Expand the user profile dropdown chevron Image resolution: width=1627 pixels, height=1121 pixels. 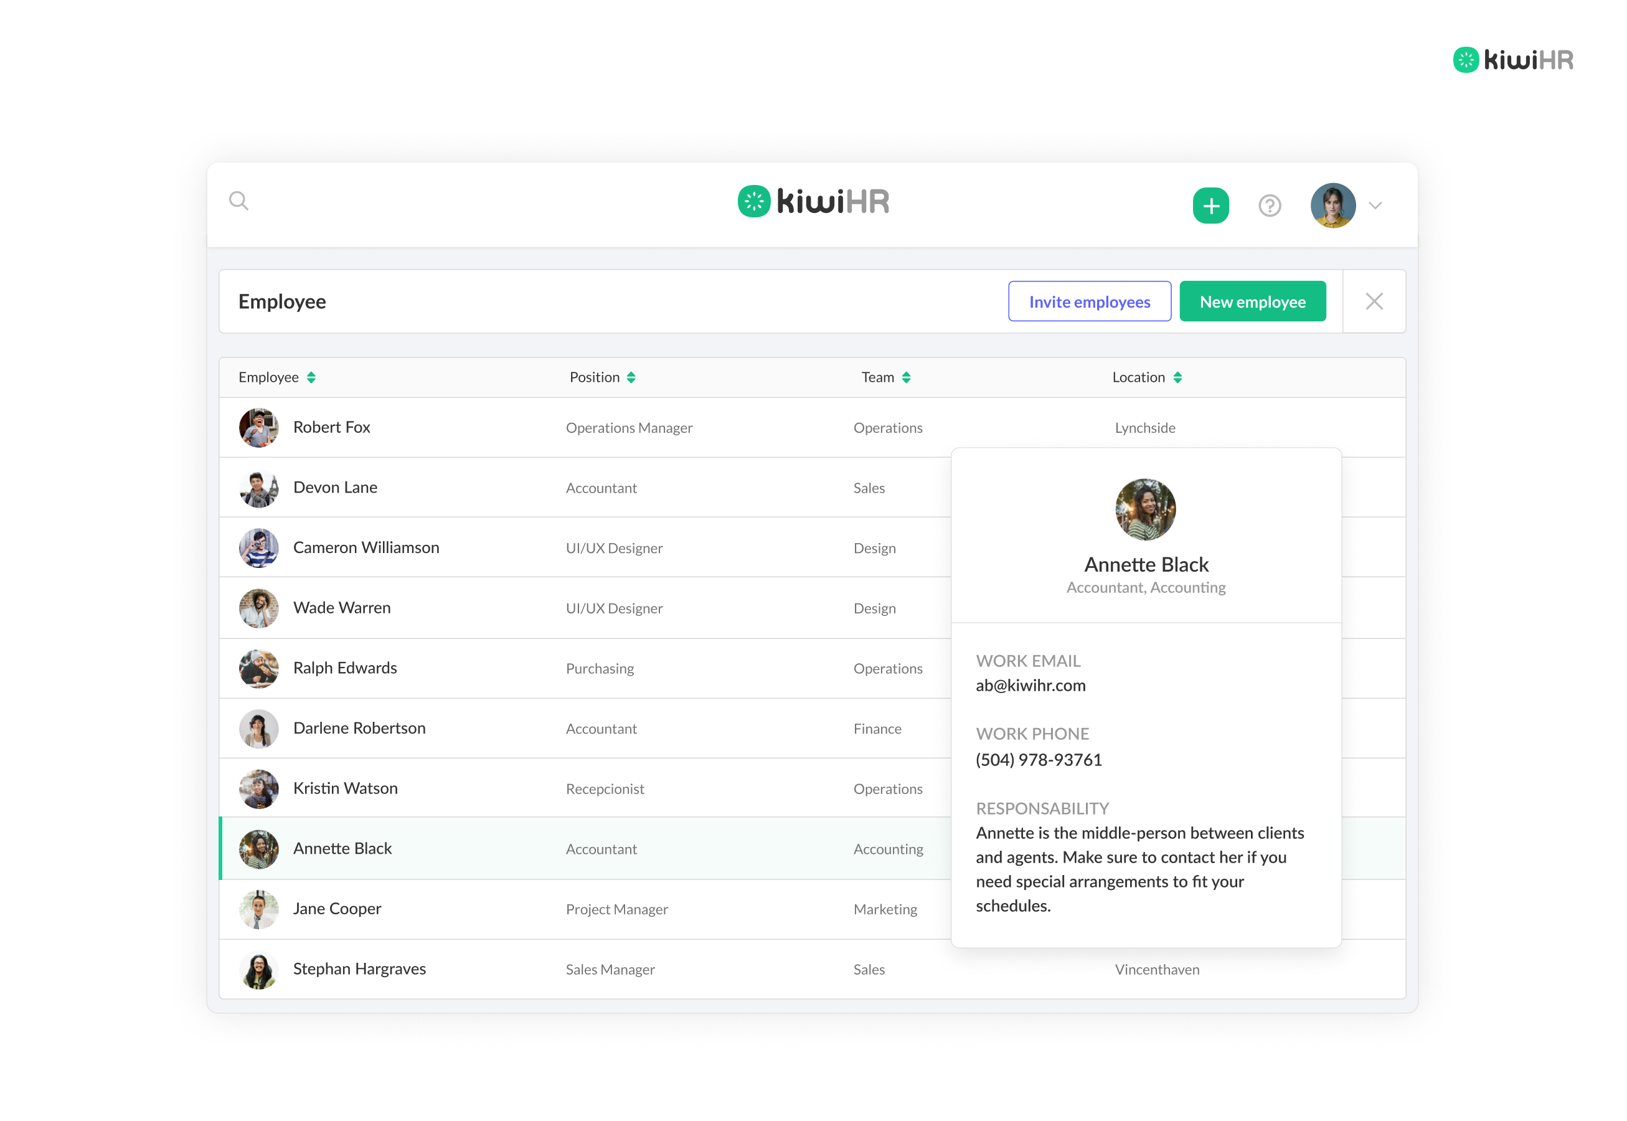(x=1375, y=205)
